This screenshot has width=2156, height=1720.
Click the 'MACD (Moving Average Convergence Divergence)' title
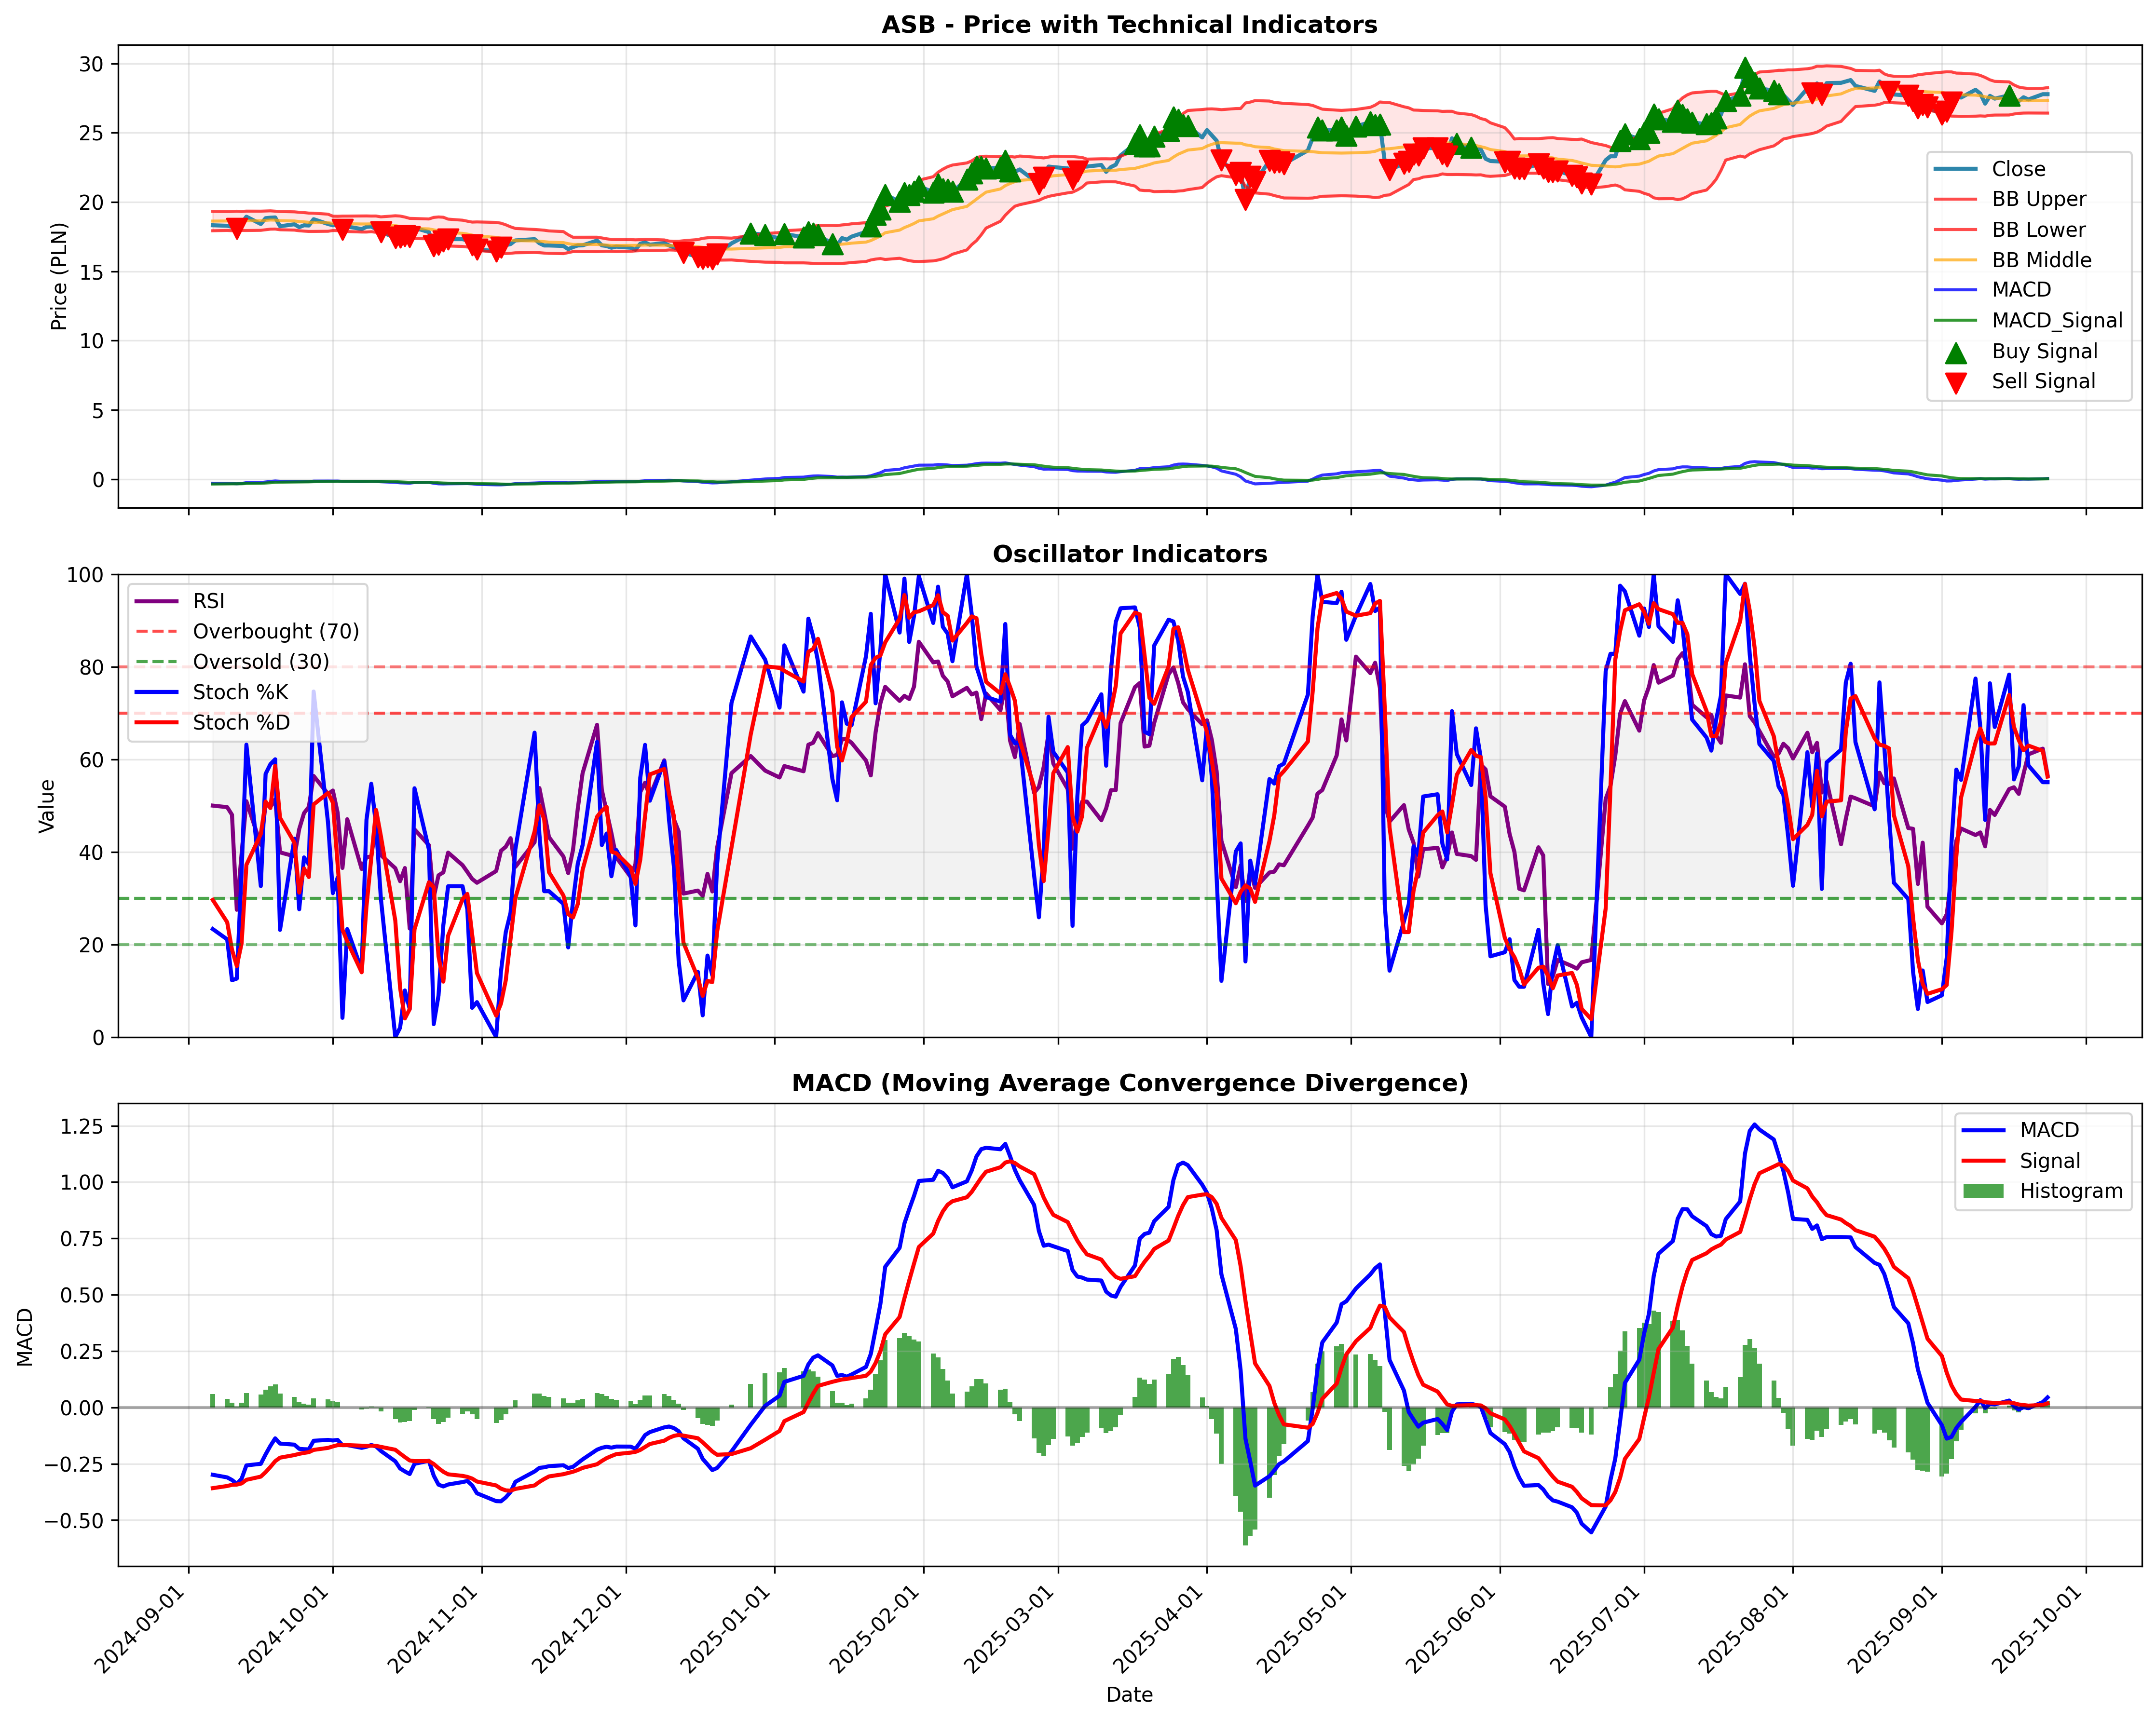(1129, 1083)
